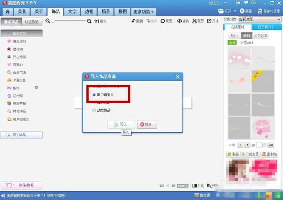
Task: Expand the arrow beside 打开
Action: pos(235,11)
